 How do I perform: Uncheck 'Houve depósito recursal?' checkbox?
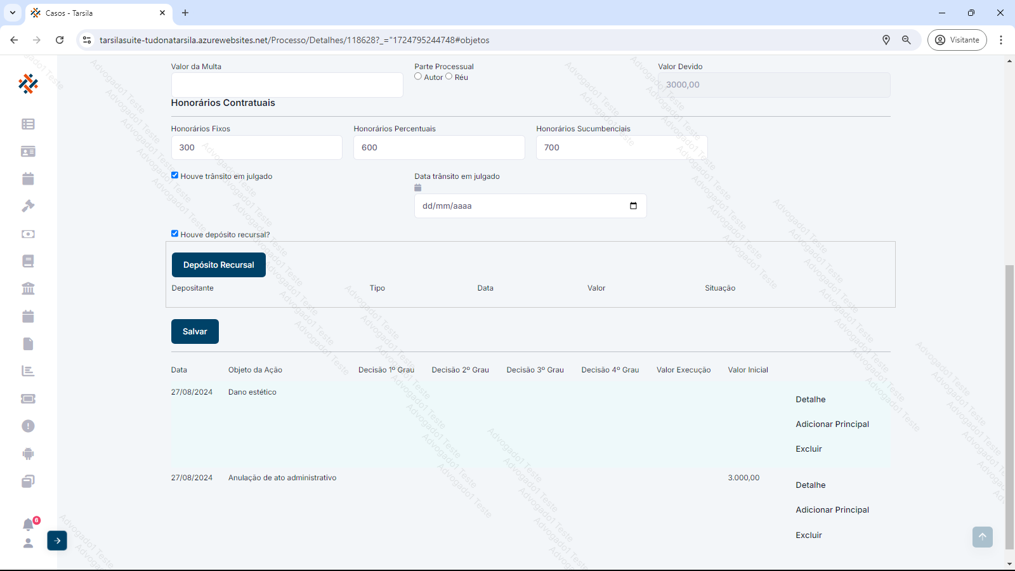[175, 233]
